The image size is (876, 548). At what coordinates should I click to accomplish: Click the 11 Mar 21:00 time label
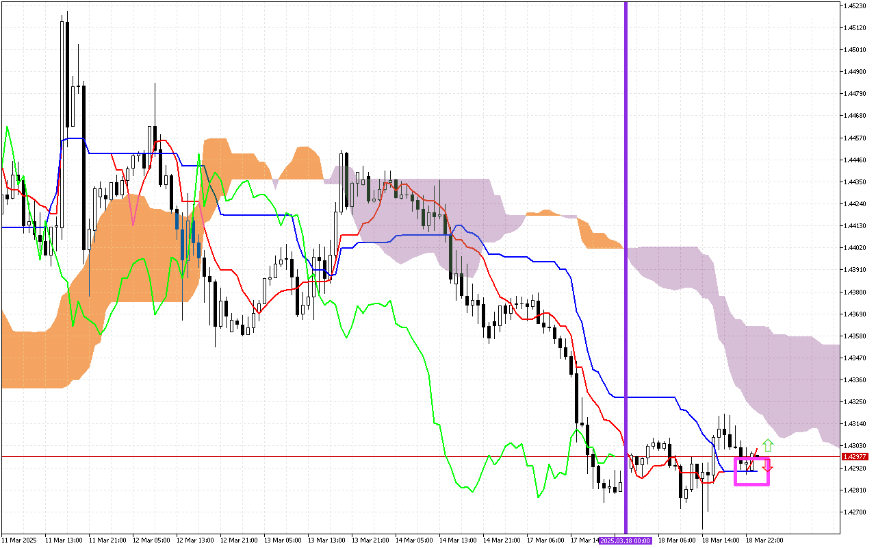click(x=106, y=540)
